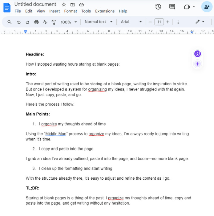This screenshot has width=214, height=216.
Task: Click the headline text about blank pages
Action: [73, 64]
